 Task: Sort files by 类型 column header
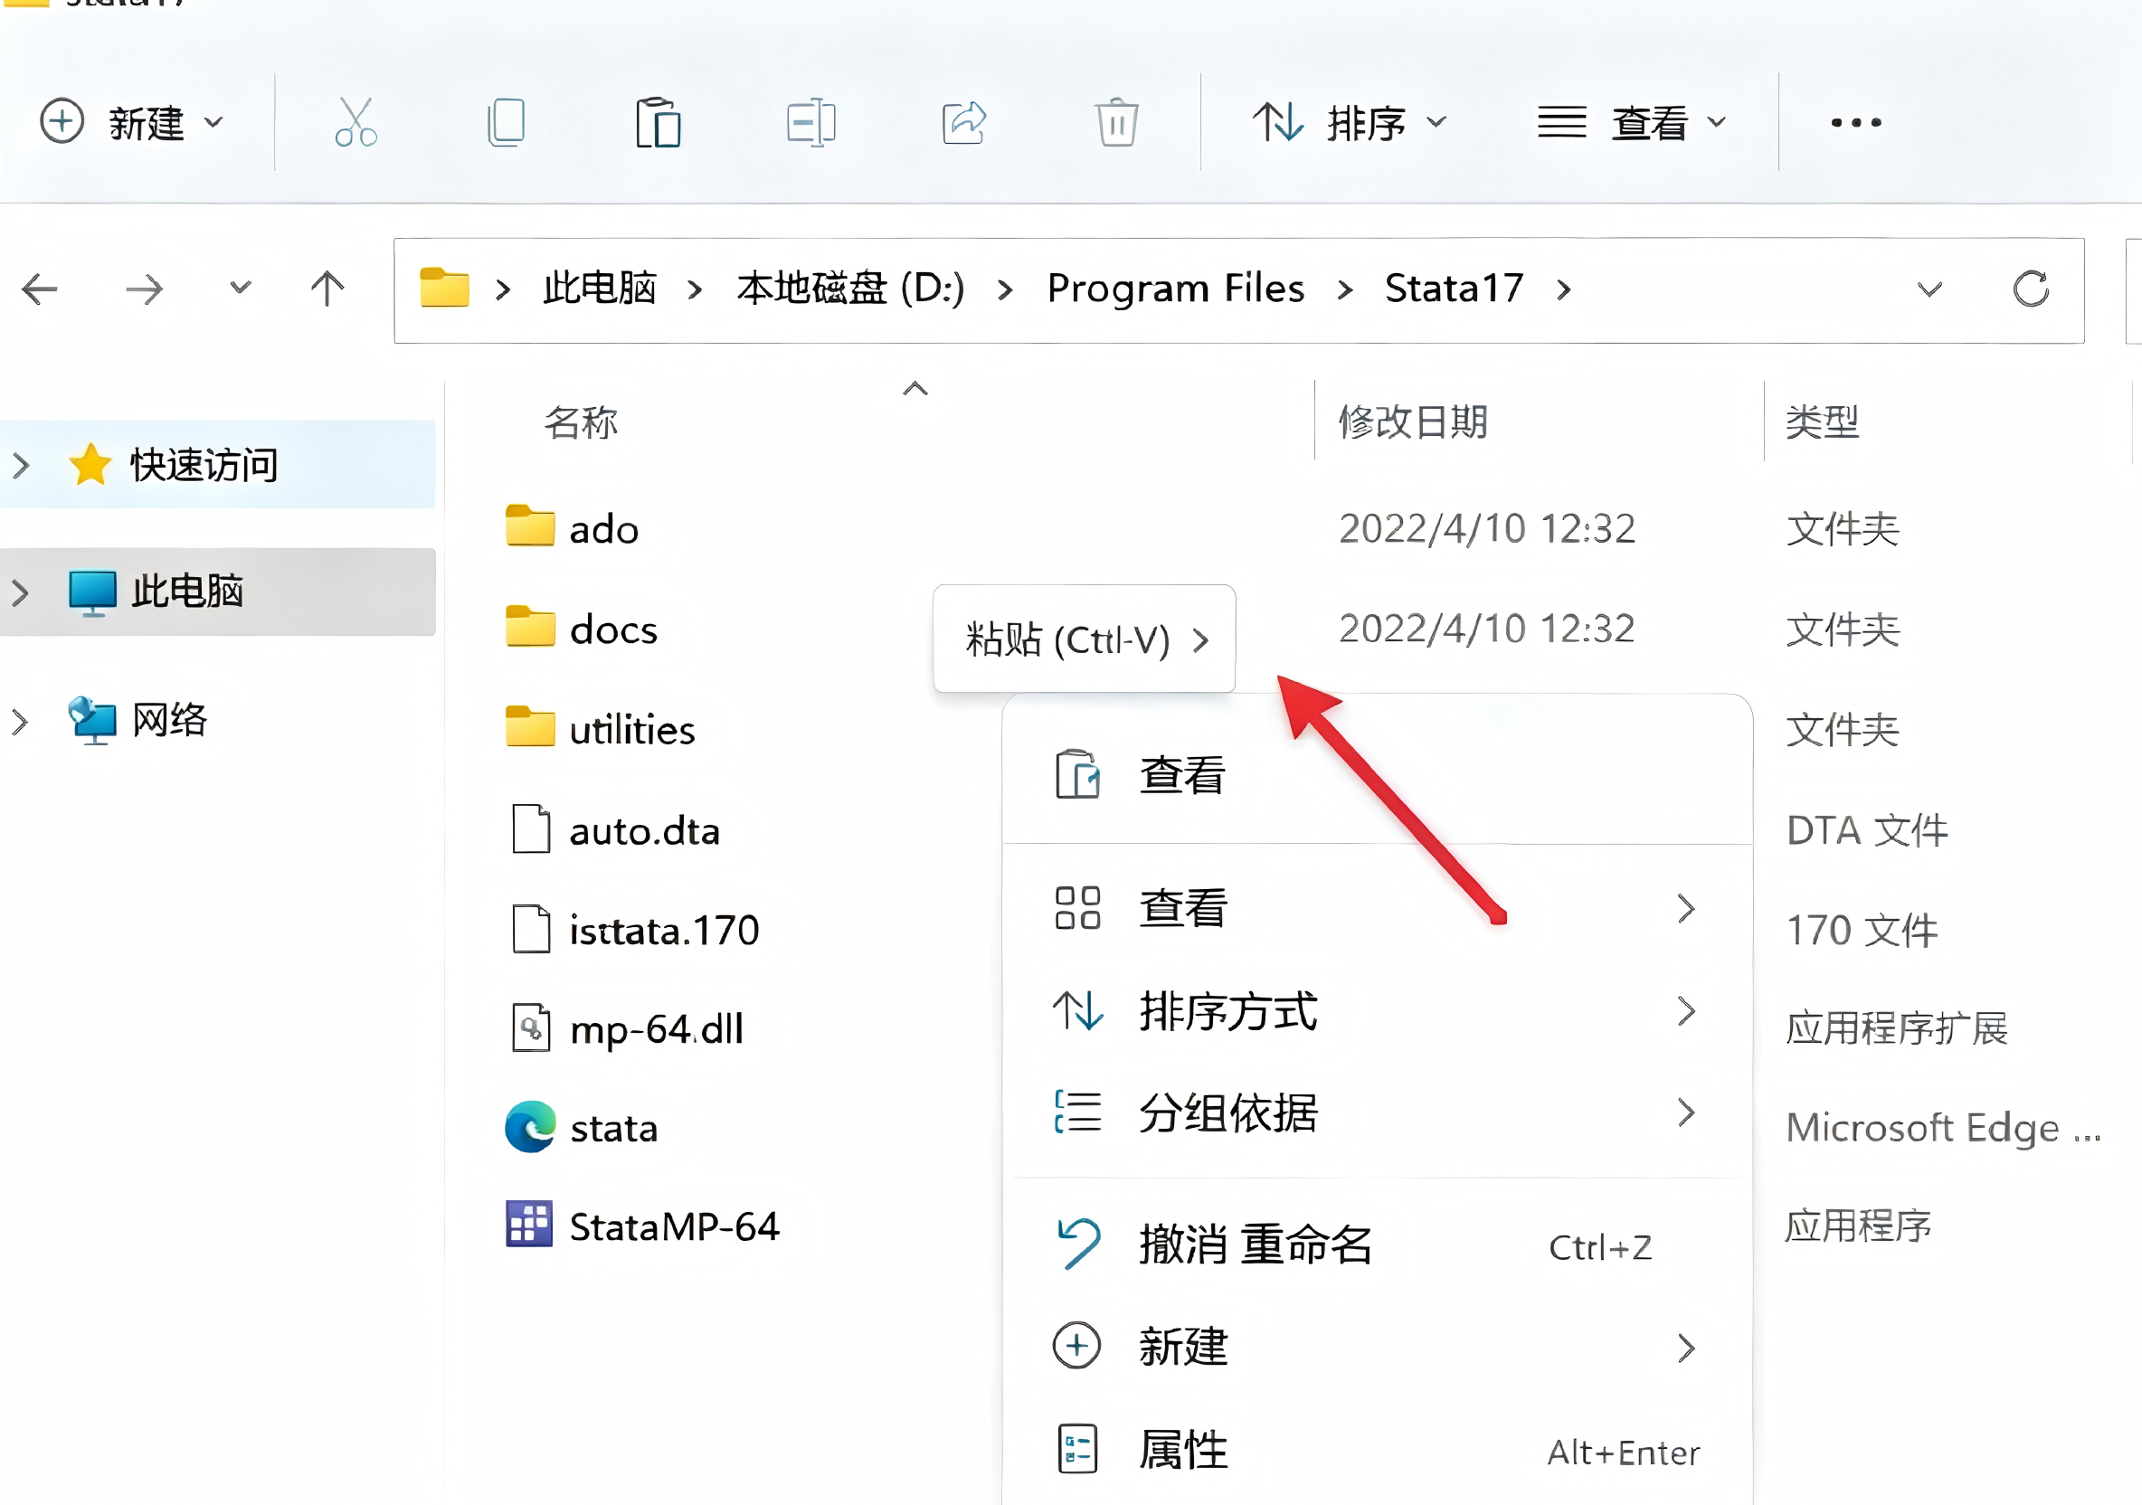[1822, 422]
